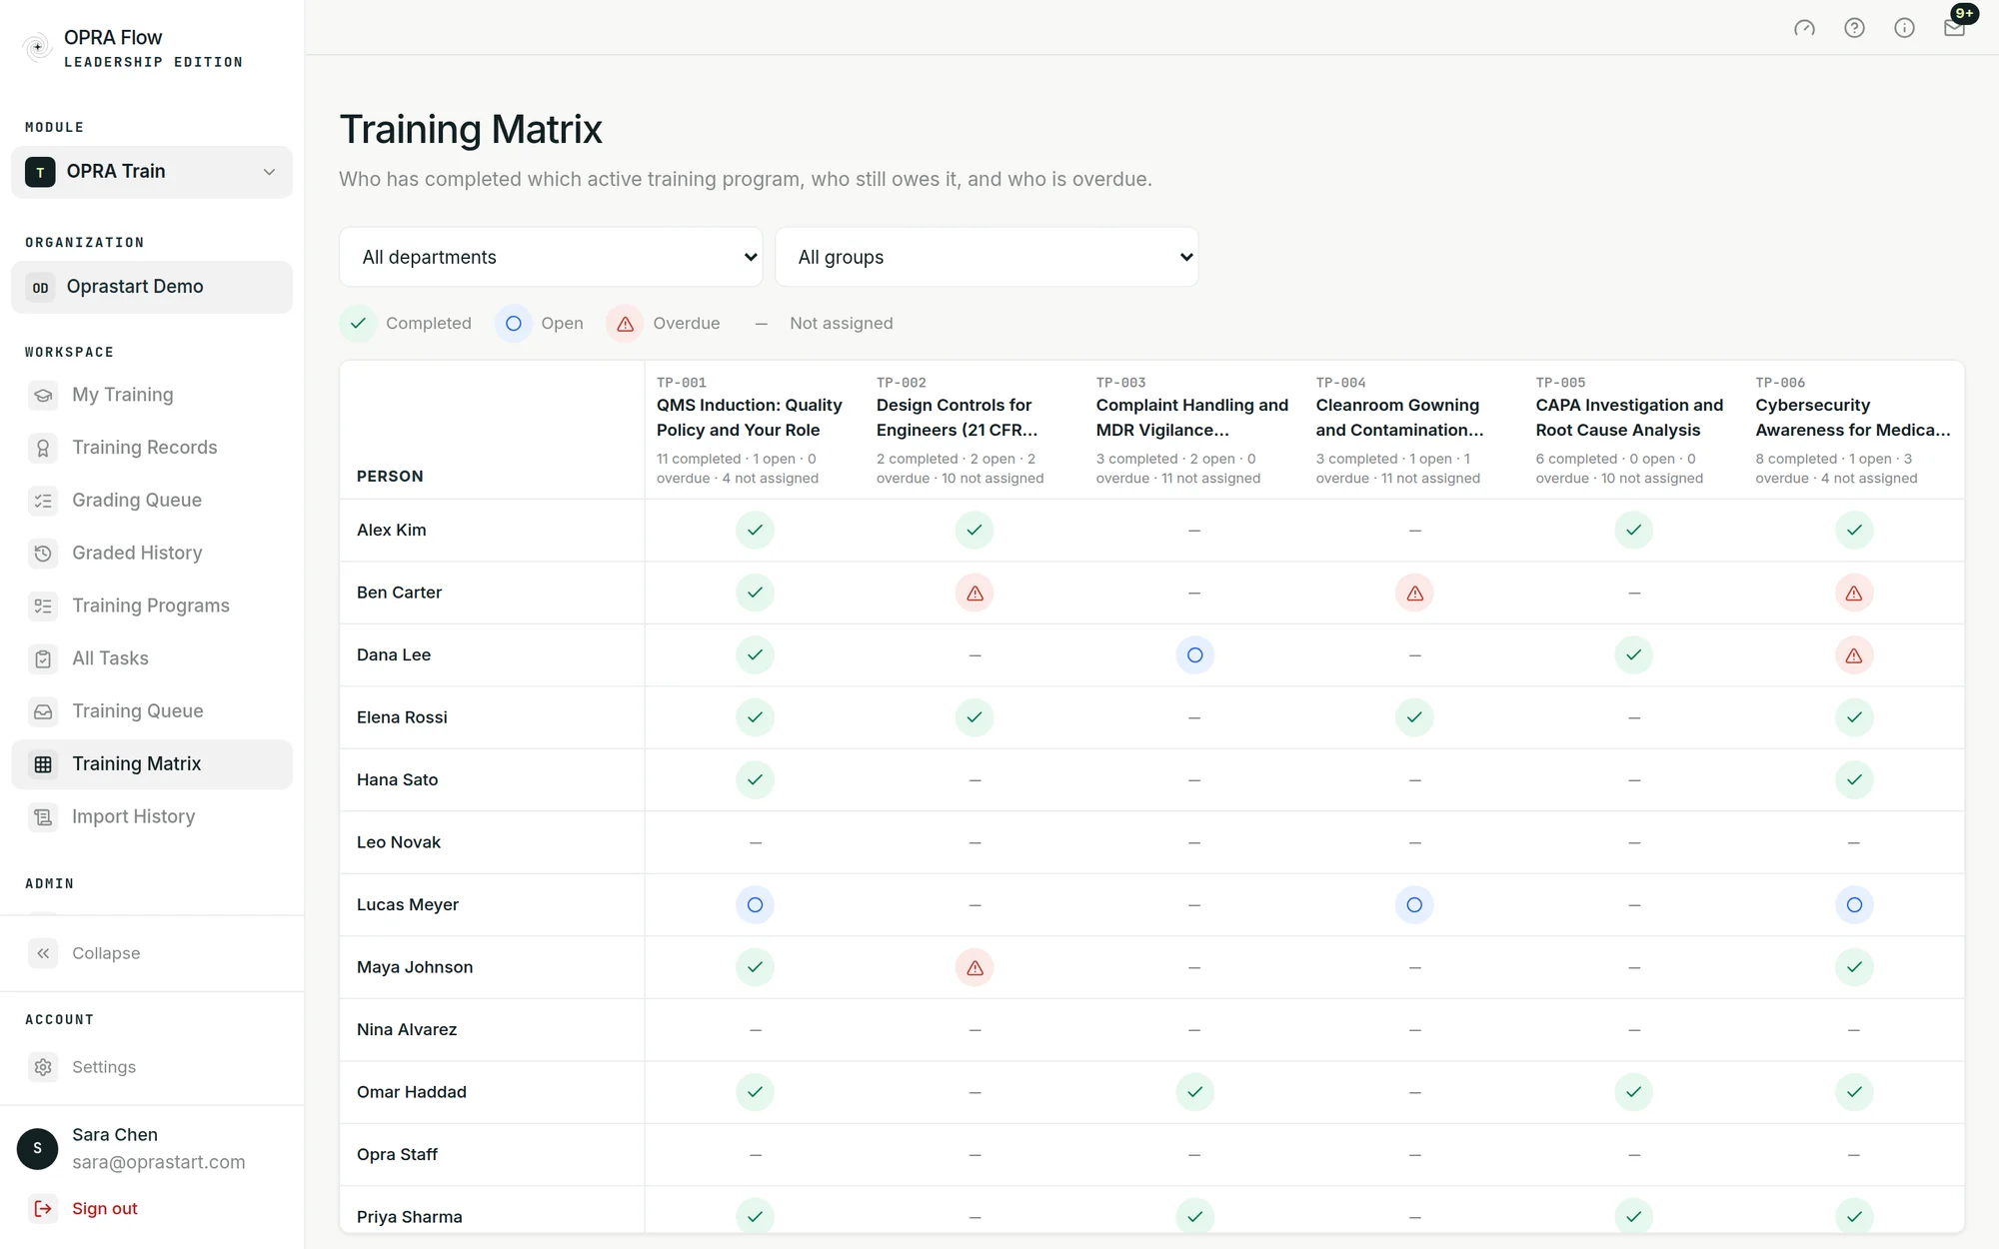Click Dana Lee's overdue TP-006 icon
This screenshot has width=1999, height=1249.
pos(1854,655)
